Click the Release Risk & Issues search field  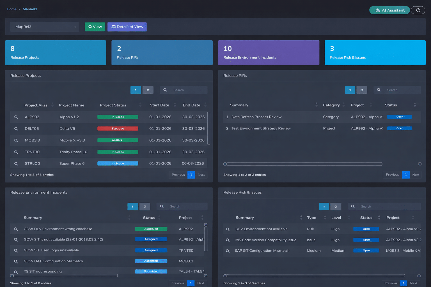(x=389, y=207)
